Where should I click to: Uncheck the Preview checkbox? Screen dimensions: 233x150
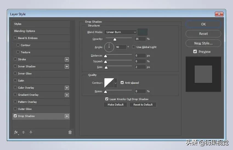pyautogui.click(x=195, y=52)
